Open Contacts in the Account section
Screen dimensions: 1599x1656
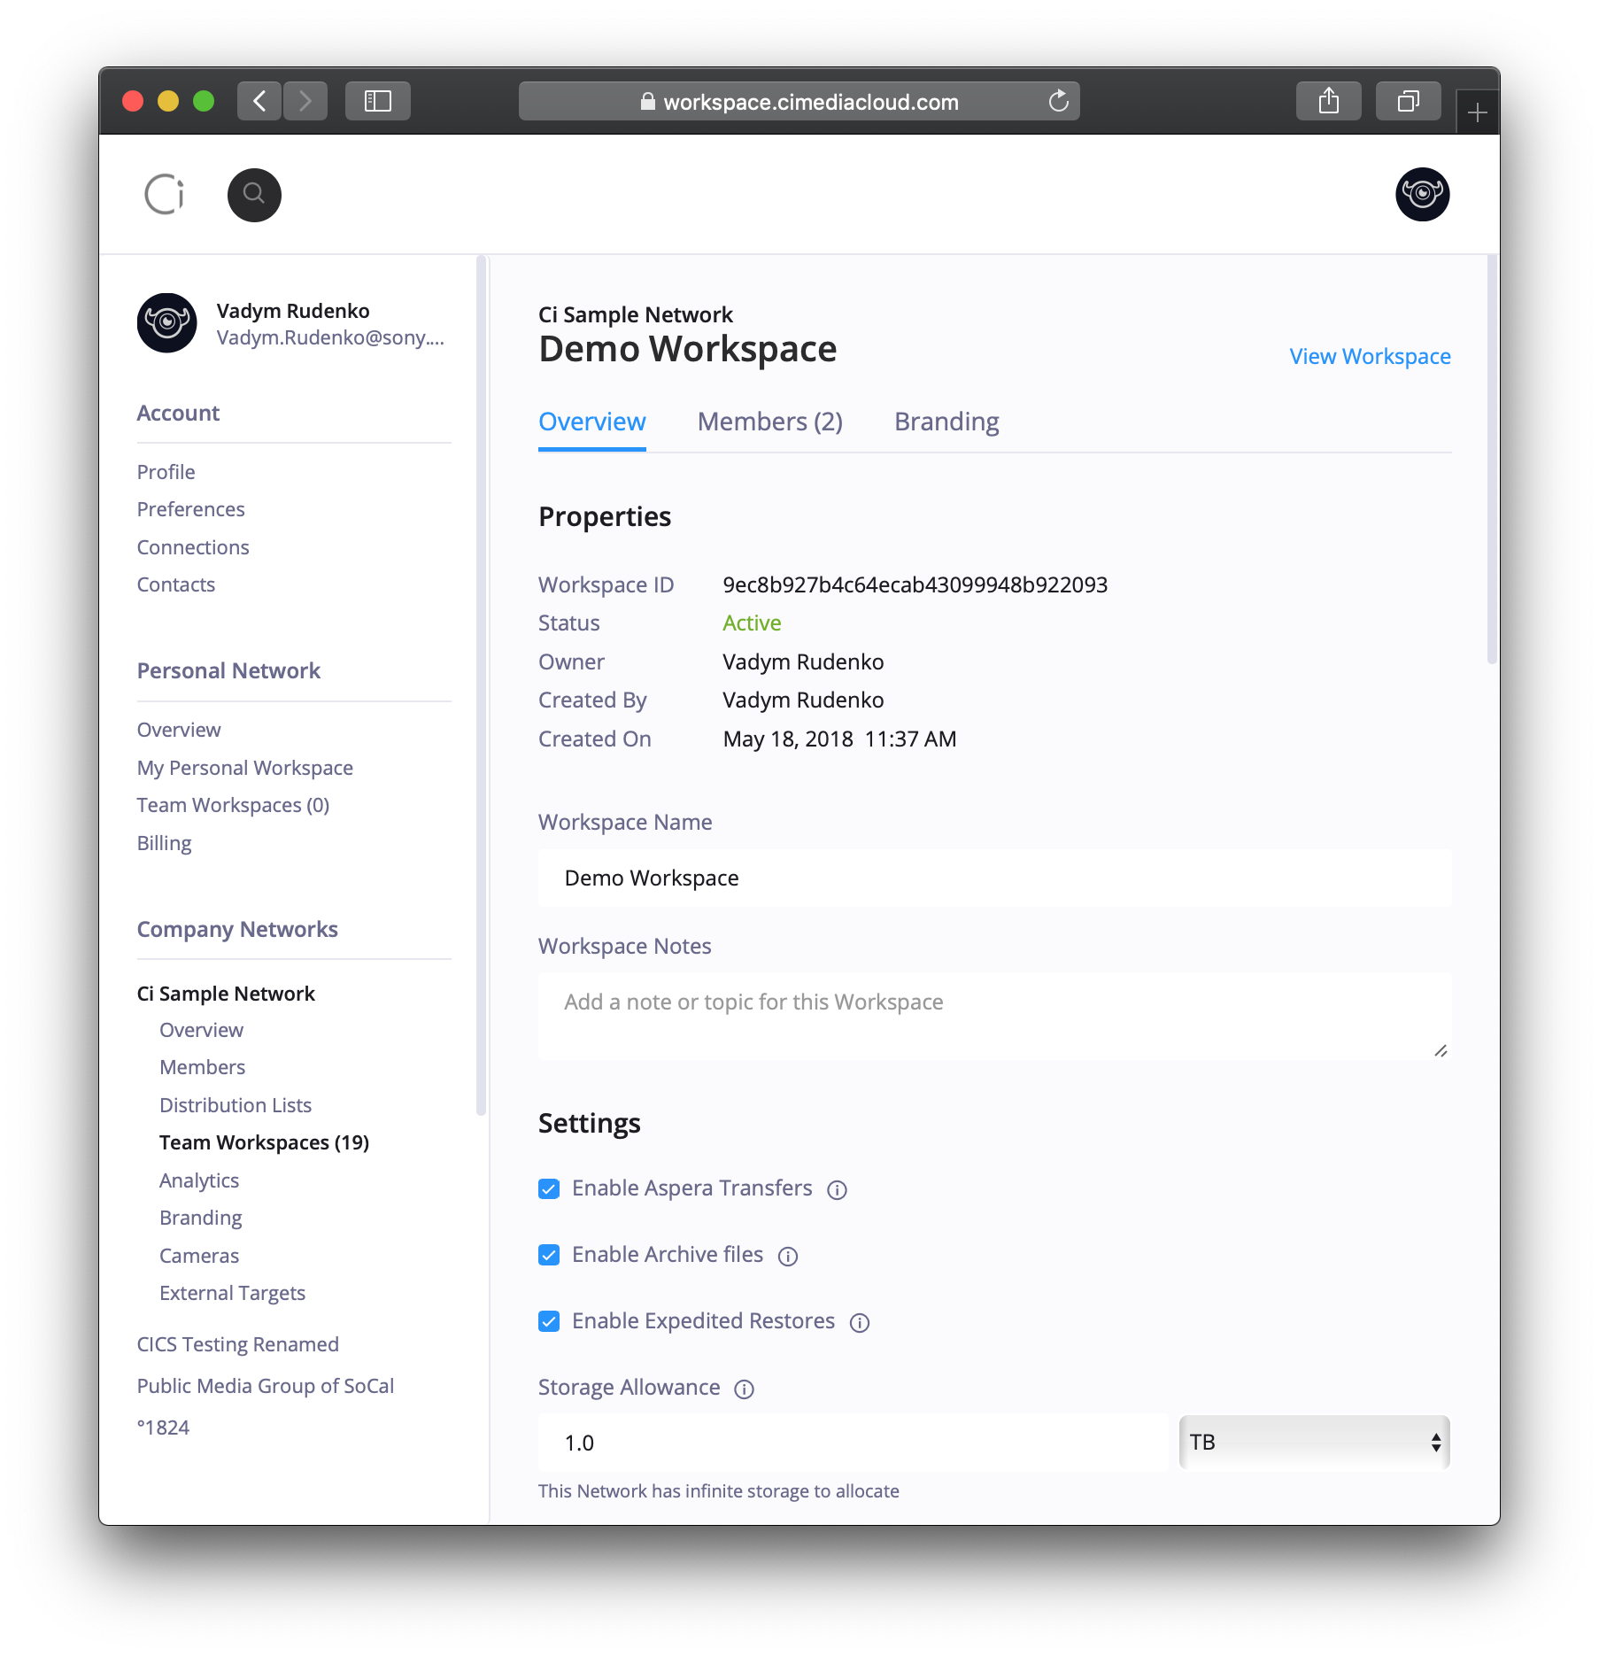point(176,584)
